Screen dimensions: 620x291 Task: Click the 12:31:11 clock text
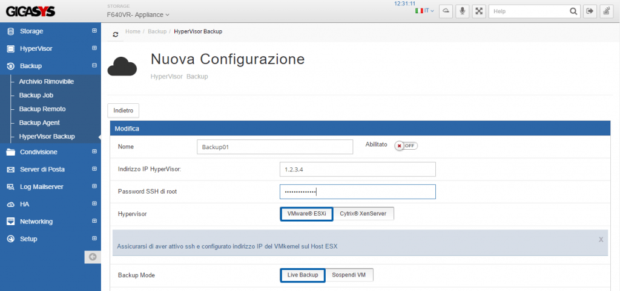click(x=404, y=4)
